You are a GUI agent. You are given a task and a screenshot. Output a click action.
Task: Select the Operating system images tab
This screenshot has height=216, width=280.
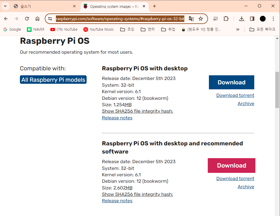(x=114, y=6)
